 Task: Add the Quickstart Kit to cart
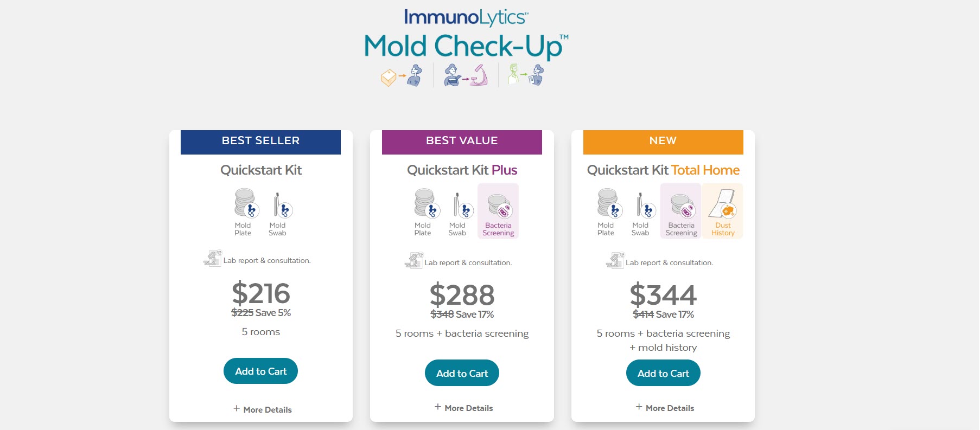(260, 371)
